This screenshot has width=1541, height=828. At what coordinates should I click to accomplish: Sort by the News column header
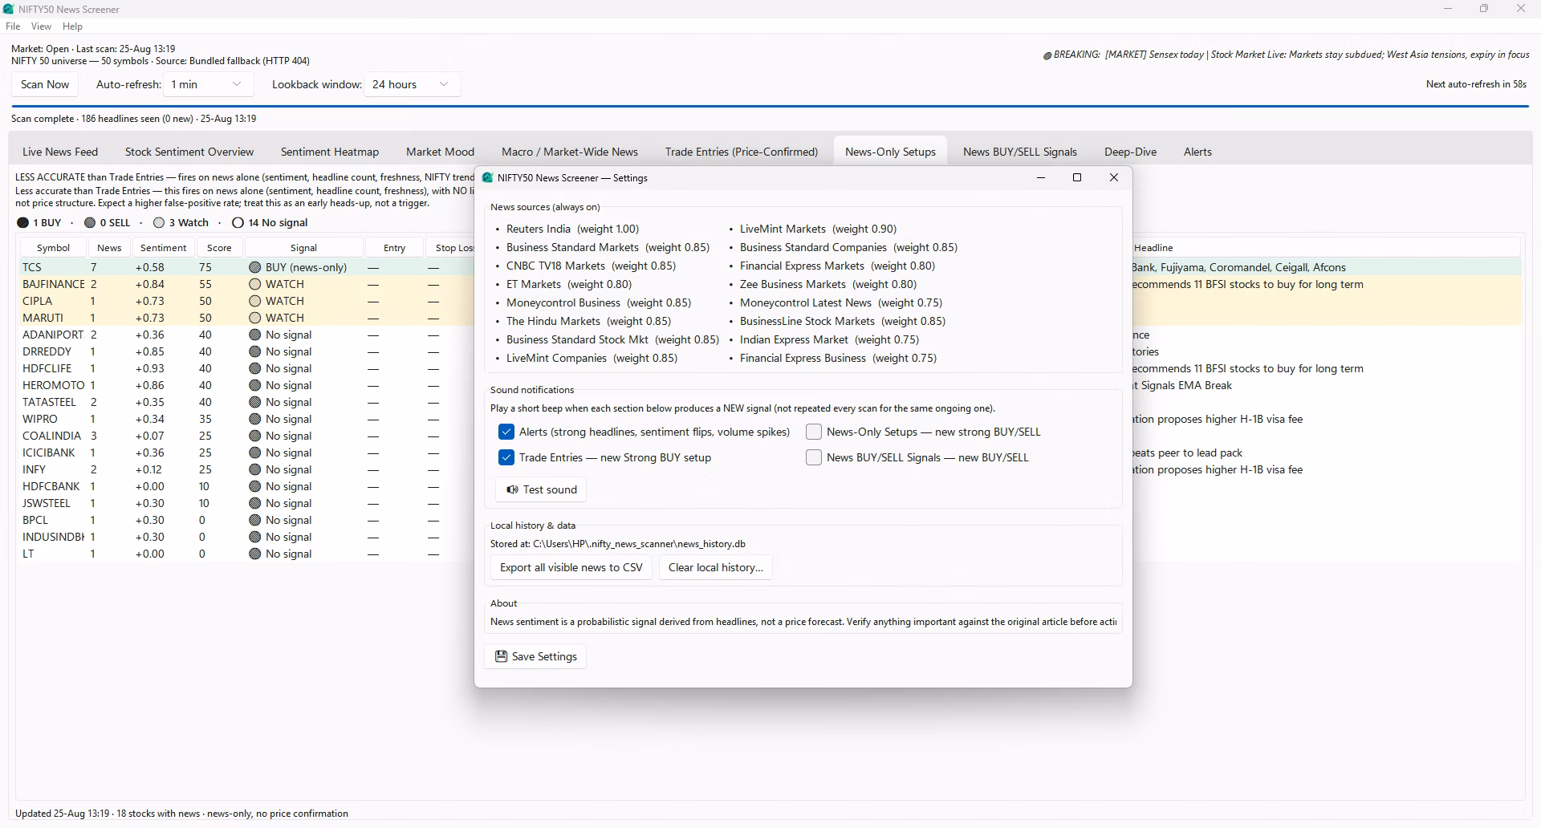coord(109,248)
